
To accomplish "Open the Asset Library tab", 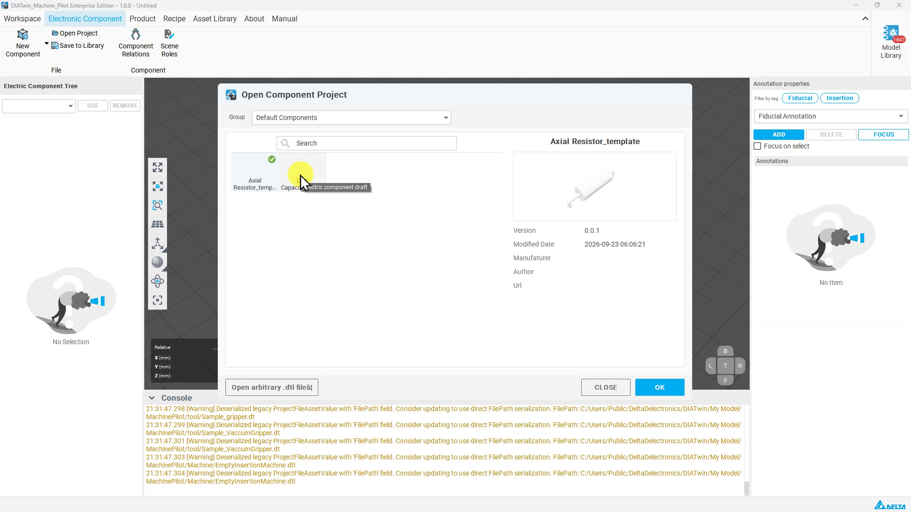I will (x=215, y=18).
